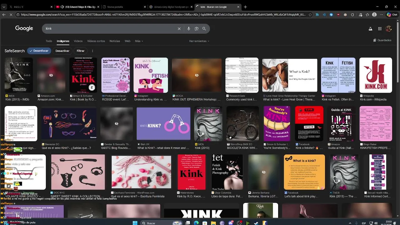
Task: Open browser extensions puzzle icon
Action: pyautogui.click(x=352, y=14)
